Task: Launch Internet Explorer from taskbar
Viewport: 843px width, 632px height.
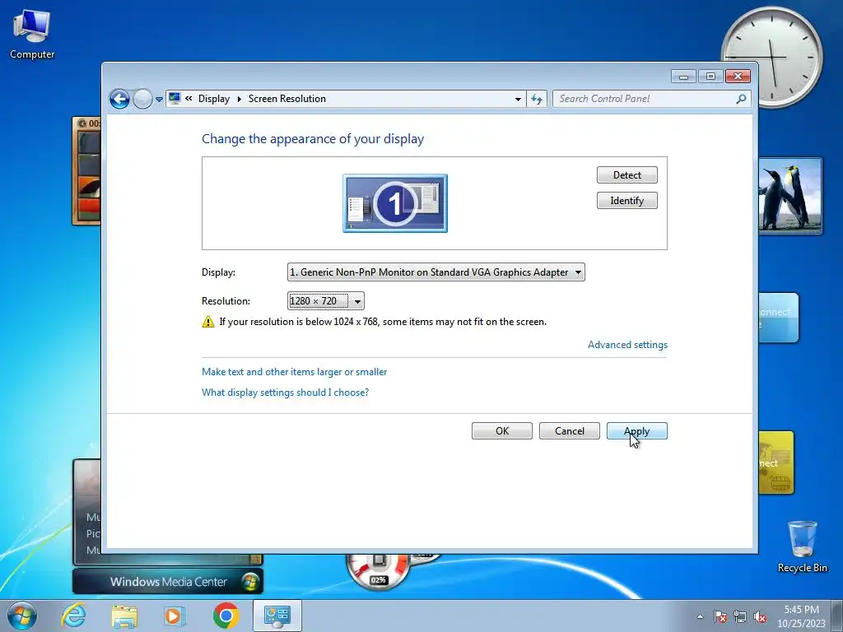Action: click(x=73, y=616)
